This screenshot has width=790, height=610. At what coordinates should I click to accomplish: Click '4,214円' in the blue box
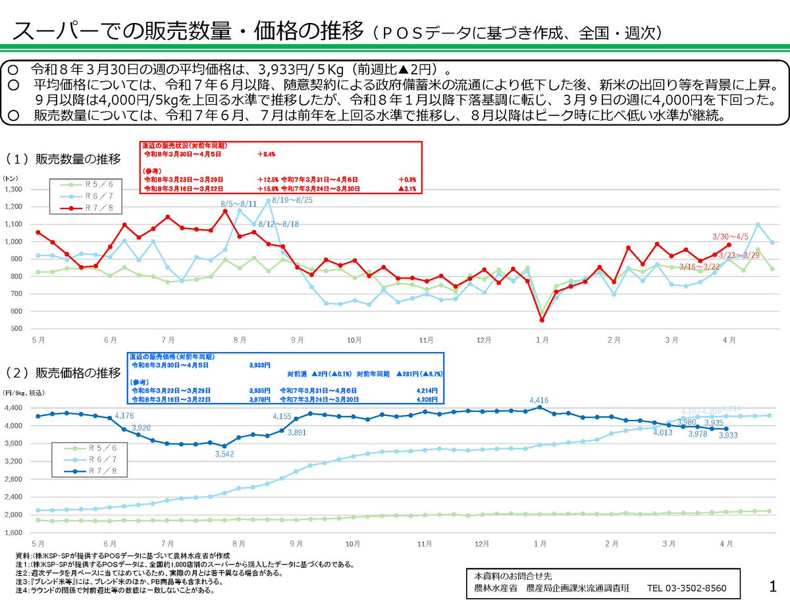(x=427, y=390)
